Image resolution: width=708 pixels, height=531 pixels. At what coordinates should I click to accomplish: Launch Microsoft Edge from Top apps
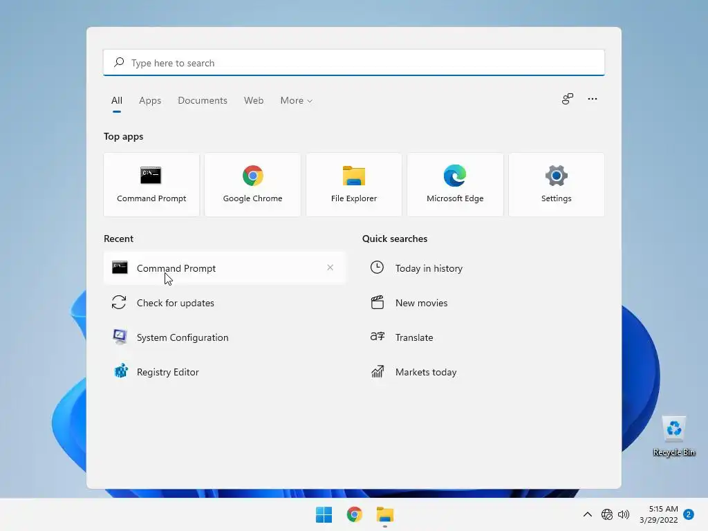click(x=455, y=185)
